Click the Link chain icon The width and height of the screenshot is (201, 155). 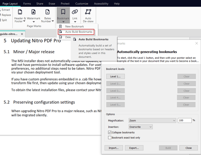75,12
